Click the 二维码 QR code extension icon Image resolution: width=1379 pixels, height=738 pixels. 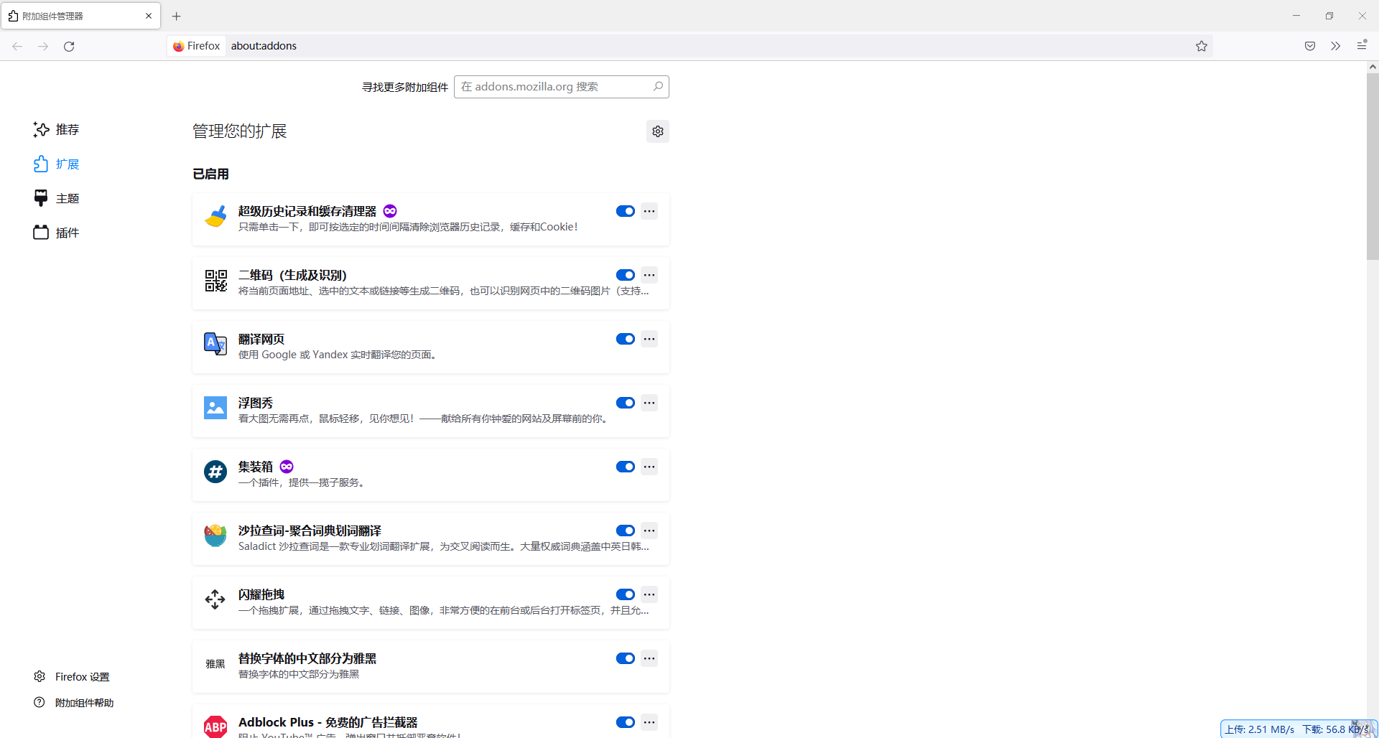click(215, 281)
